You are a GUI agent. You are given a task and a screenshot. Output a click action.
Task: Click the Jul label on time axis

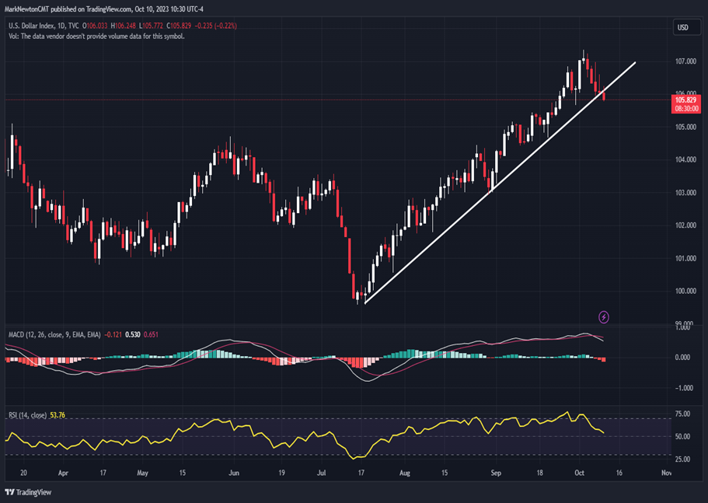coord(322,473)
